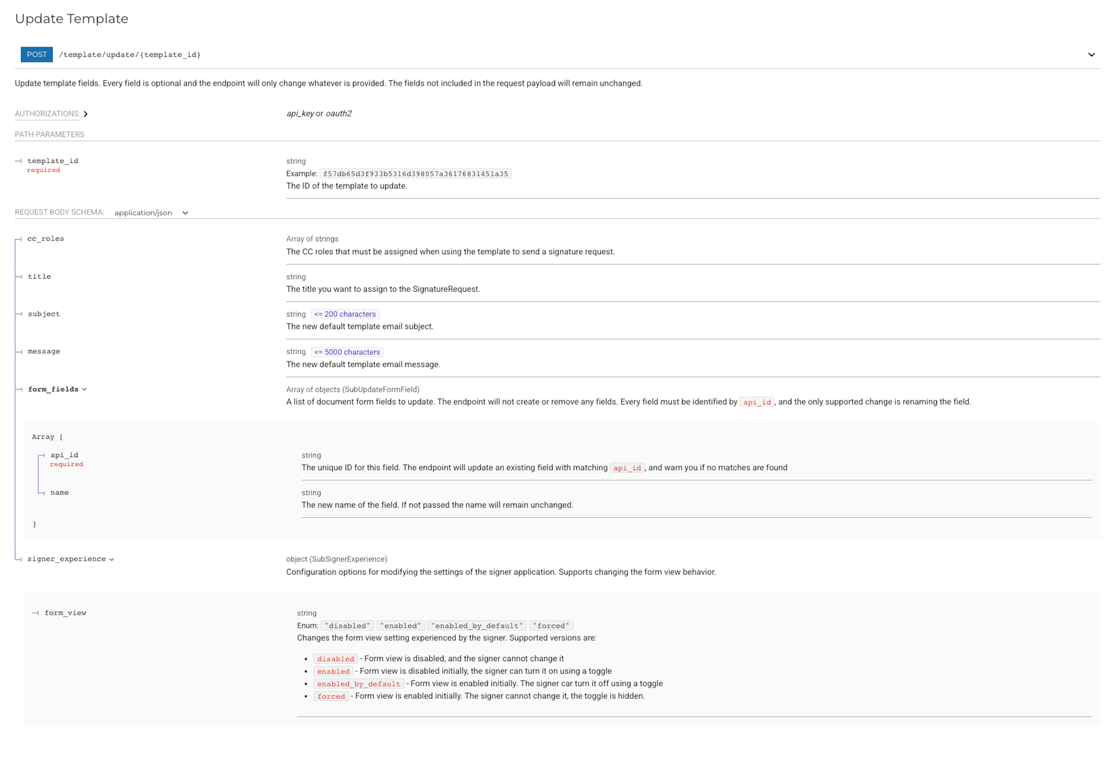
Task: Click the template_id example value code box
Action: pos(414,173)
